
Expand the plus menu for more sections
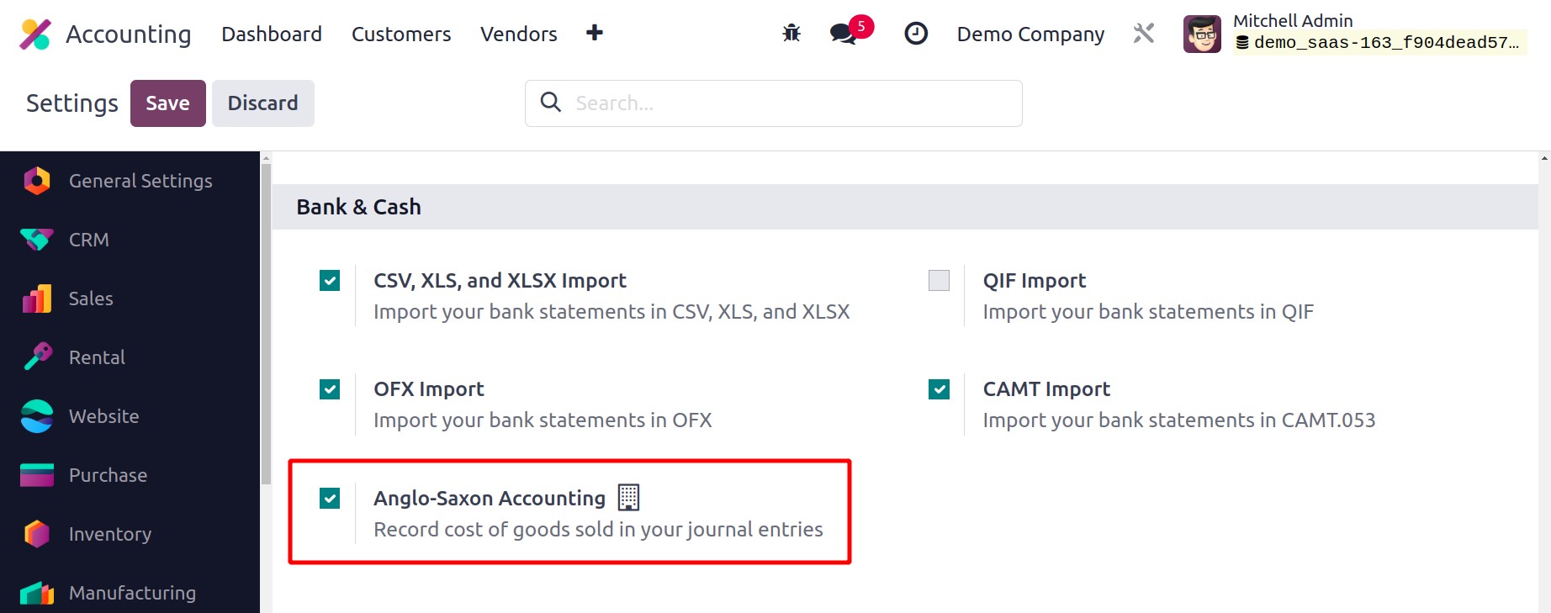595,33
